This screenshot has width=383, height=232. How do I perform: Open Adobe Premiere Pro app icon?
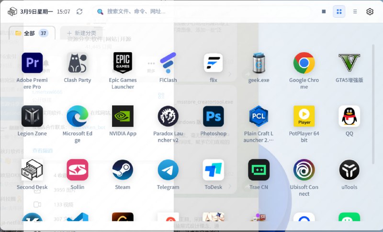(x=32, y=63)
